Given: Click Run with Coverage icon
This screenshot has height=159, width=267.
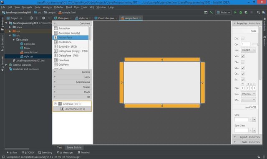Looking at the screenshot, I should pos(246,13).
